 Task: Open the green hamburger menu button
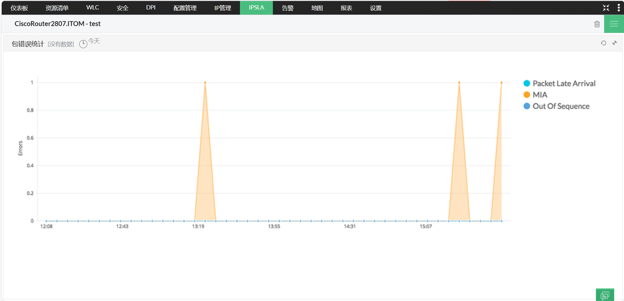coord(614,24)
